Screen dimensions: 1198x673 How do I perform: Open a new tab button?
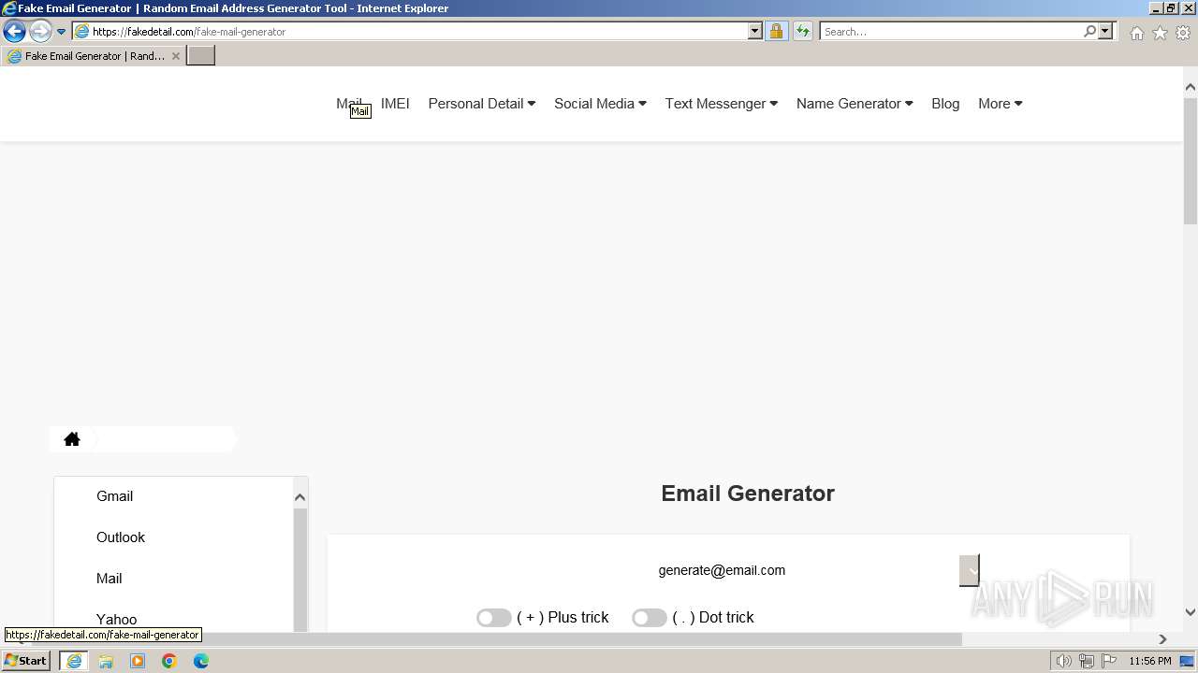tap(201, 56)
